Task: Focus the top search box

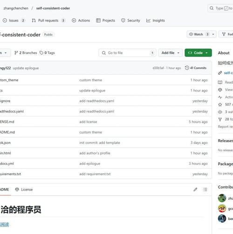Action: click(220, 8)
